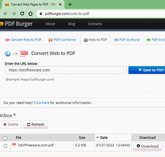Open the Contacts menu item

pyautogui.click(x=95, y=24)
